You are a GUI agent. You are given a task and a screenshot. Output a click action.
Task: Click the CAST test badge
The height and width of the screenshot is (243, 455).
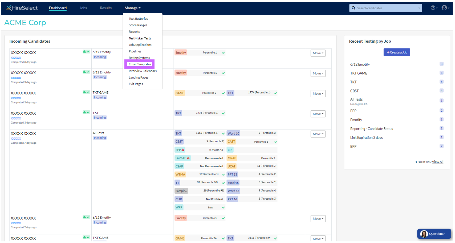231,141
